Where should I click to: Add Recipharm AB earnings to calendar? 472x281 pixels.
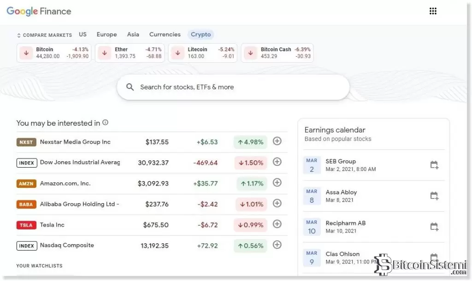(x=434, y=227)
